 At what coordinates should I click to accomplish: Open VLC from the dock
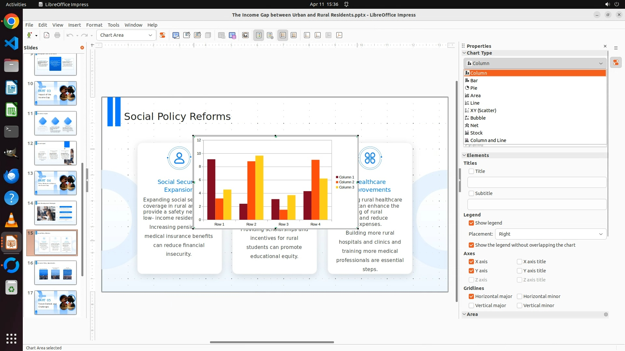click(x=11, y=220)
